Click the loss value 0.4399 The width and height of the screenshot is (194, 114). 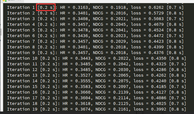156,47
